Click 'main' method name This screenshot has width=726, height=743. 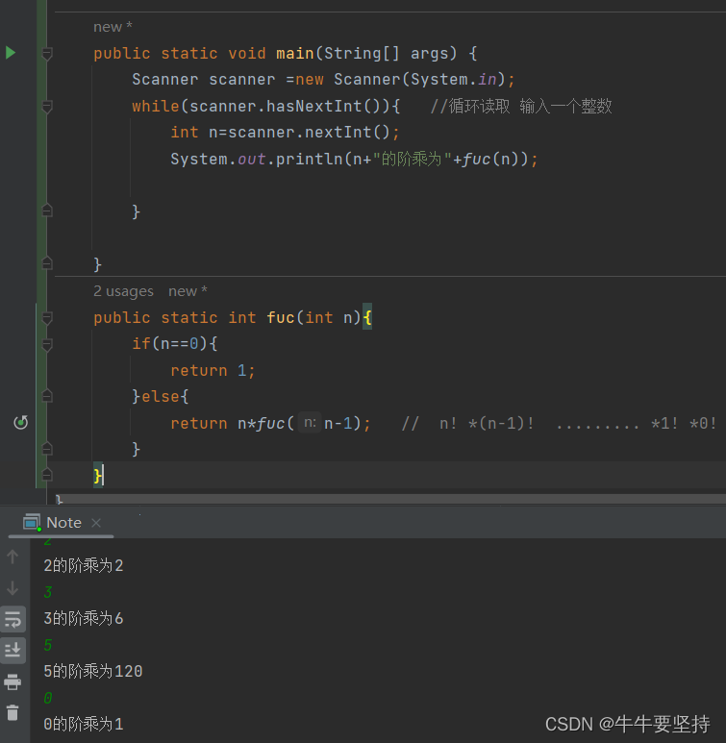(x=295, y=53)
